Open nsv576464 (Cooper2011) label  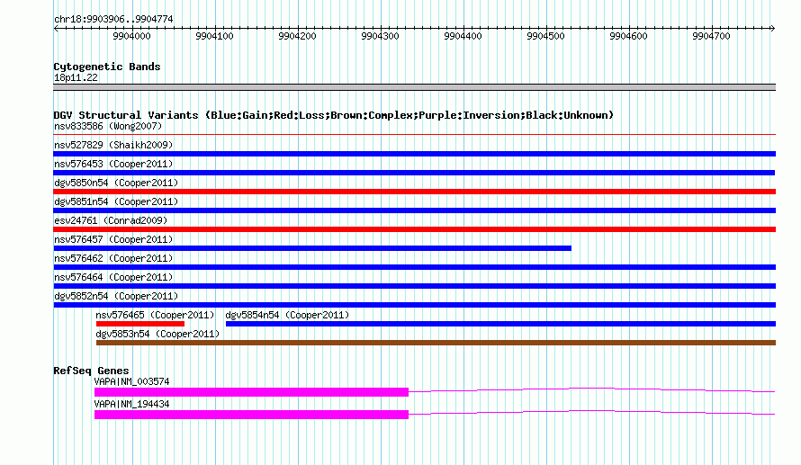[113, 277]
